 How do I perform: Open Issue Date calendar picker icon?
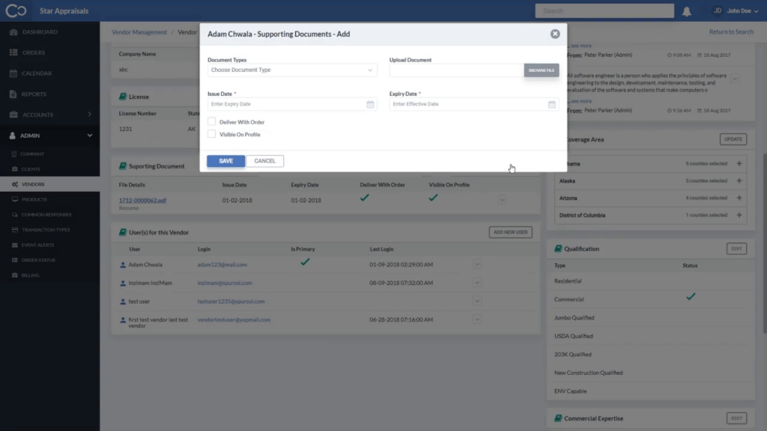tap(370, 104)
